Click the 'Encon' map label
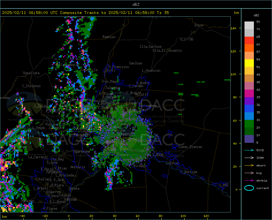The image size is (272, 220). tap(199, 25)
